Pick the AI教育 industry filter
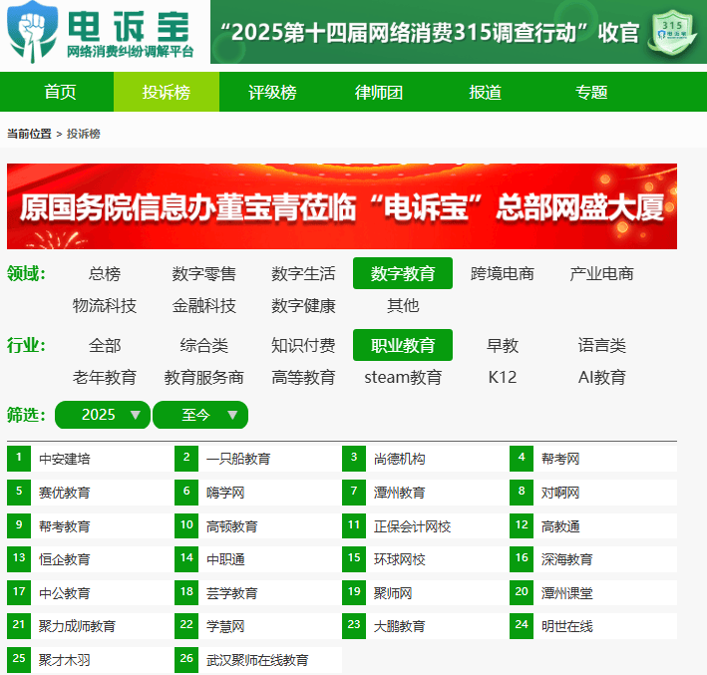The height and width of the screenshot is (675, 707). click(x=601, y=377)
